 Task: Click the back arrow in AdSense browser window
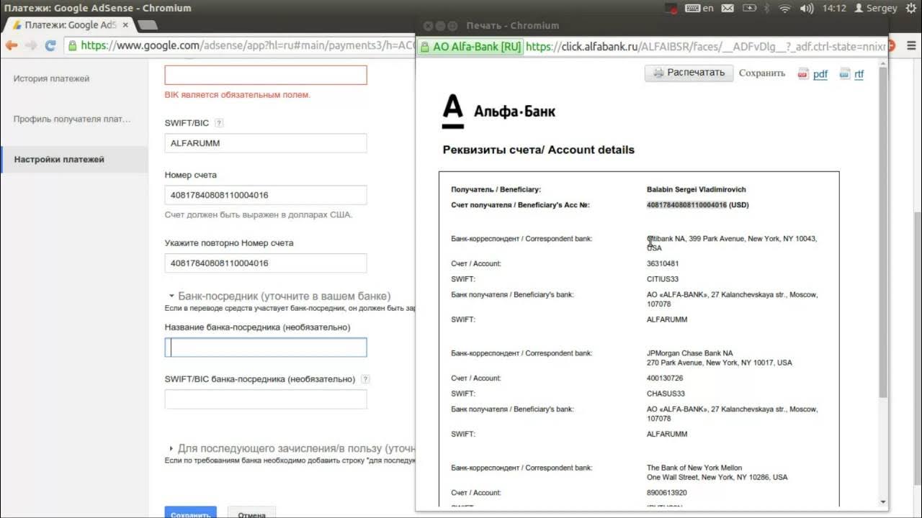point(11,45)
